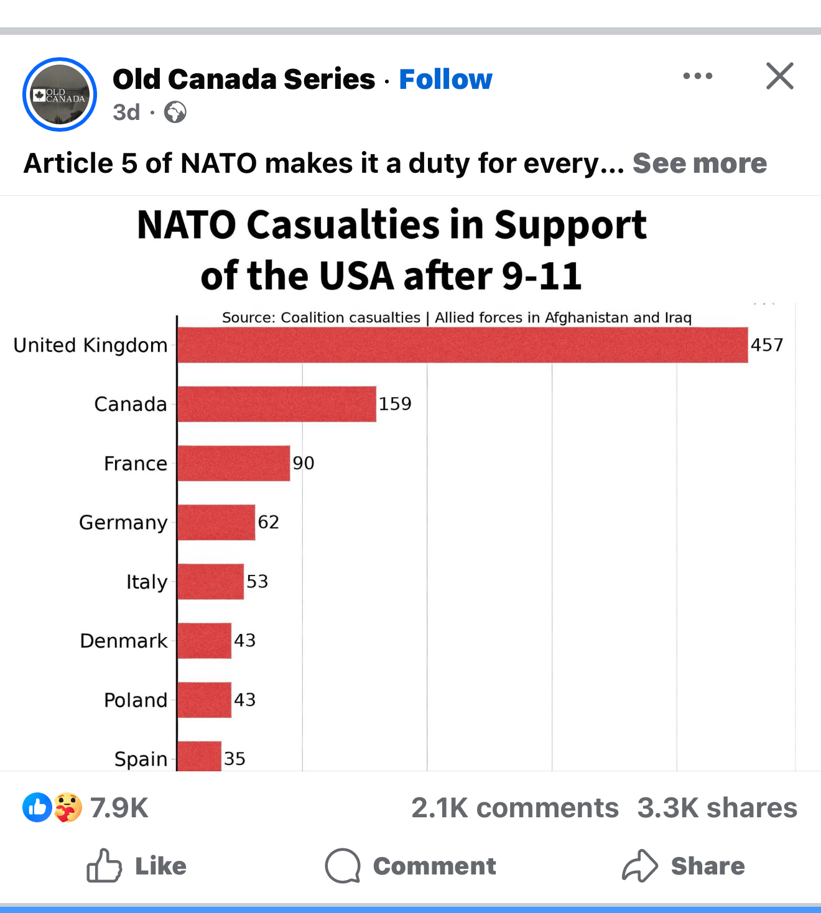The width and height of the screenshot is (821, 913).
Task: Click the globe public-audience icon
Action: point(175,112)
